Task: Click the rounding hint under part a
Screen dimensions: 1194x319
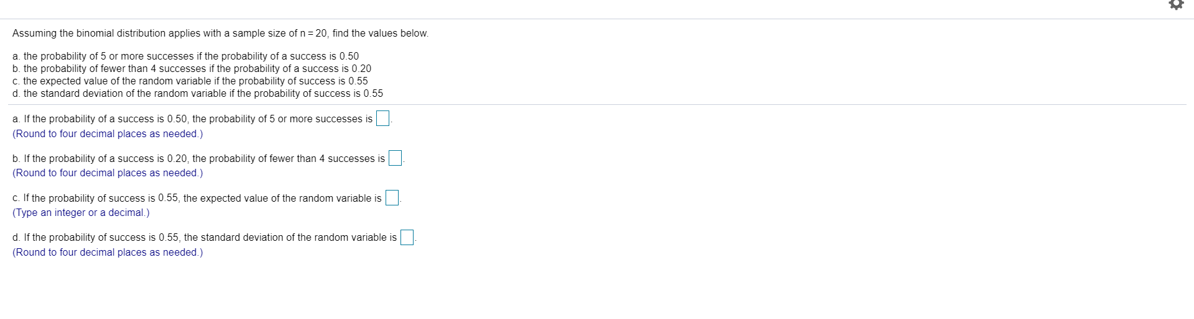Action: point(108,134)
